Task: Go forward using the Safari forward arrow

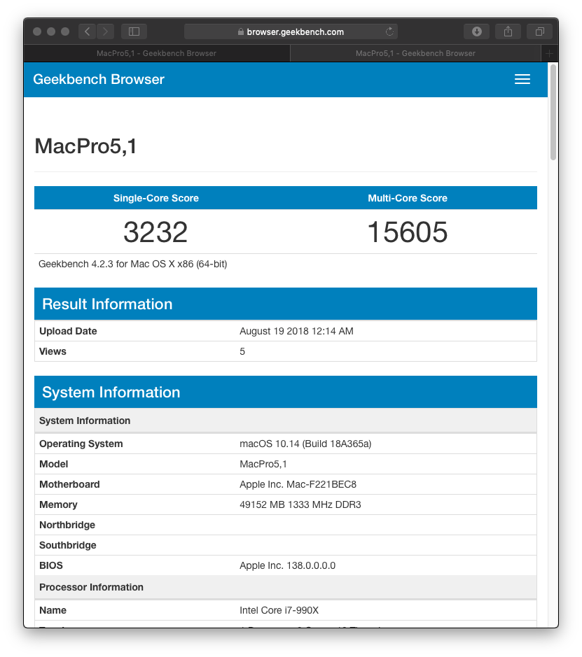Action: click(105, 31)
